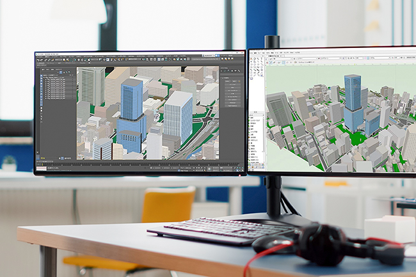
Task: Activate Select and Place tool in 3ds Max
Action: point(89,60)
